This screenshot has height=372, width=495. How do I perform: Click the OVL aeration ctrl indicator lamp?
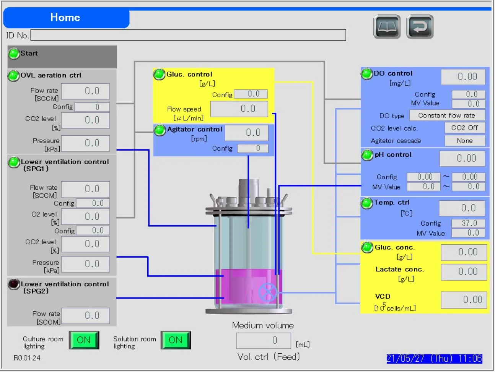14,76
